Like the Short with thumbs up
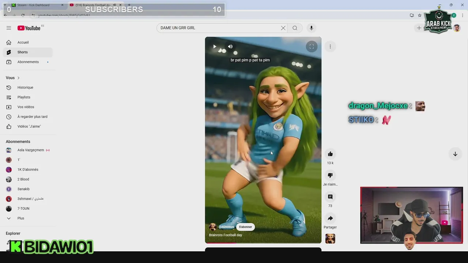The width and height of the screenshot is (468, 263). tap(330, 154)
